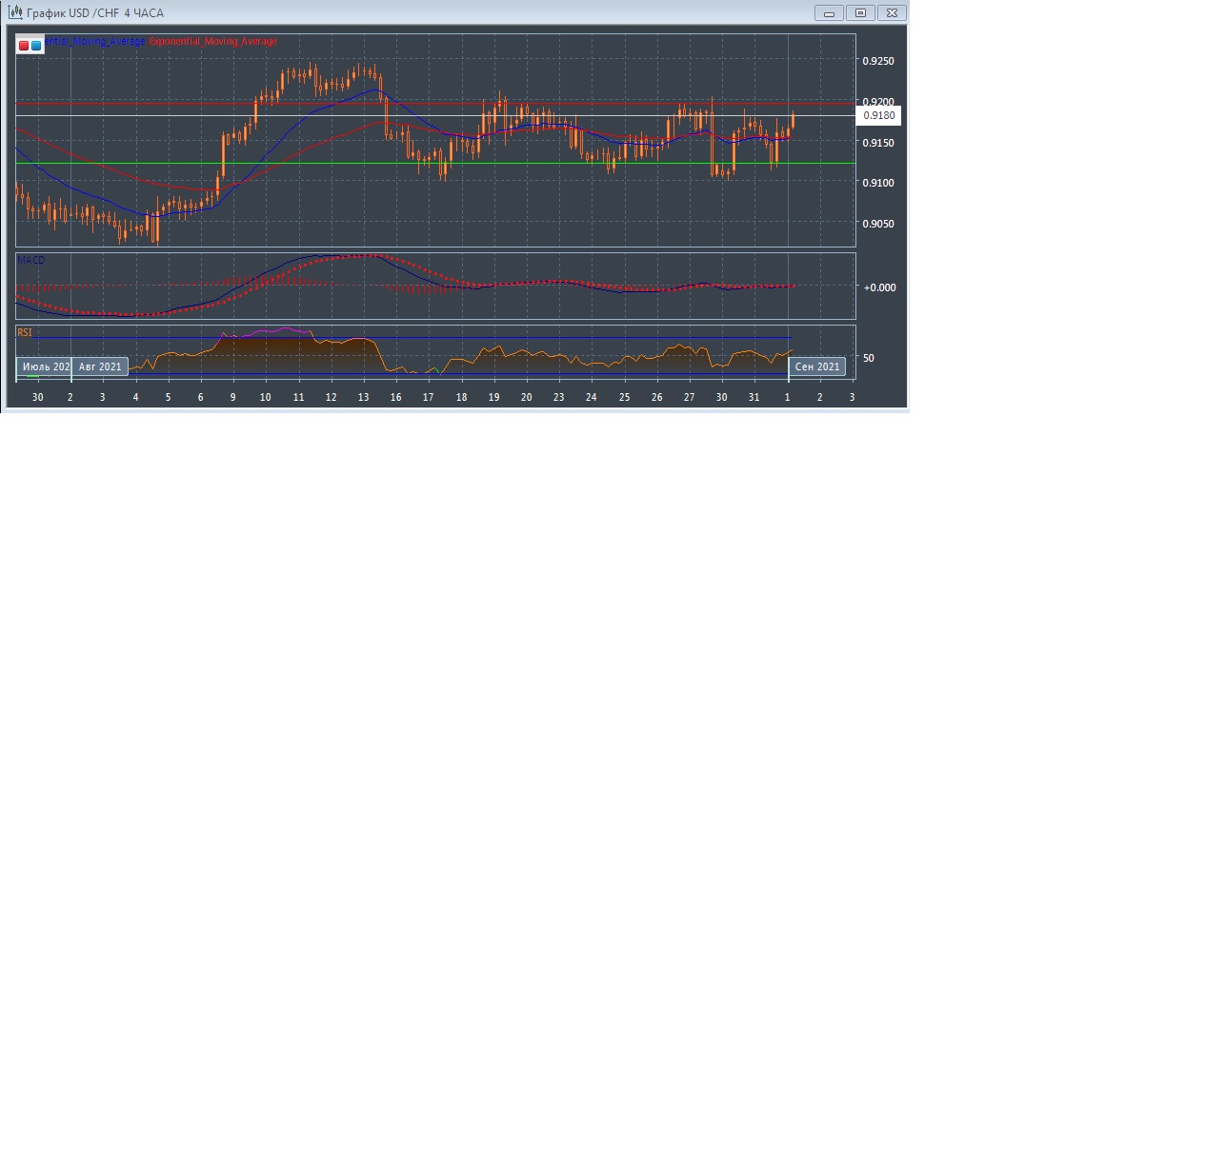Viewport: 1206px width, 1169px height.
Task: Click the red square chart button
Action: [x=24, y=45]
